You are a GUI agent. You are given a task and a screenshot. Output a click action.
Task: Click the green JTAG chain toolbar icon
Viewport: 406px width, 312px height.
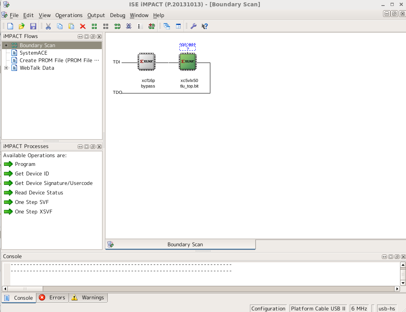point(117,26)
